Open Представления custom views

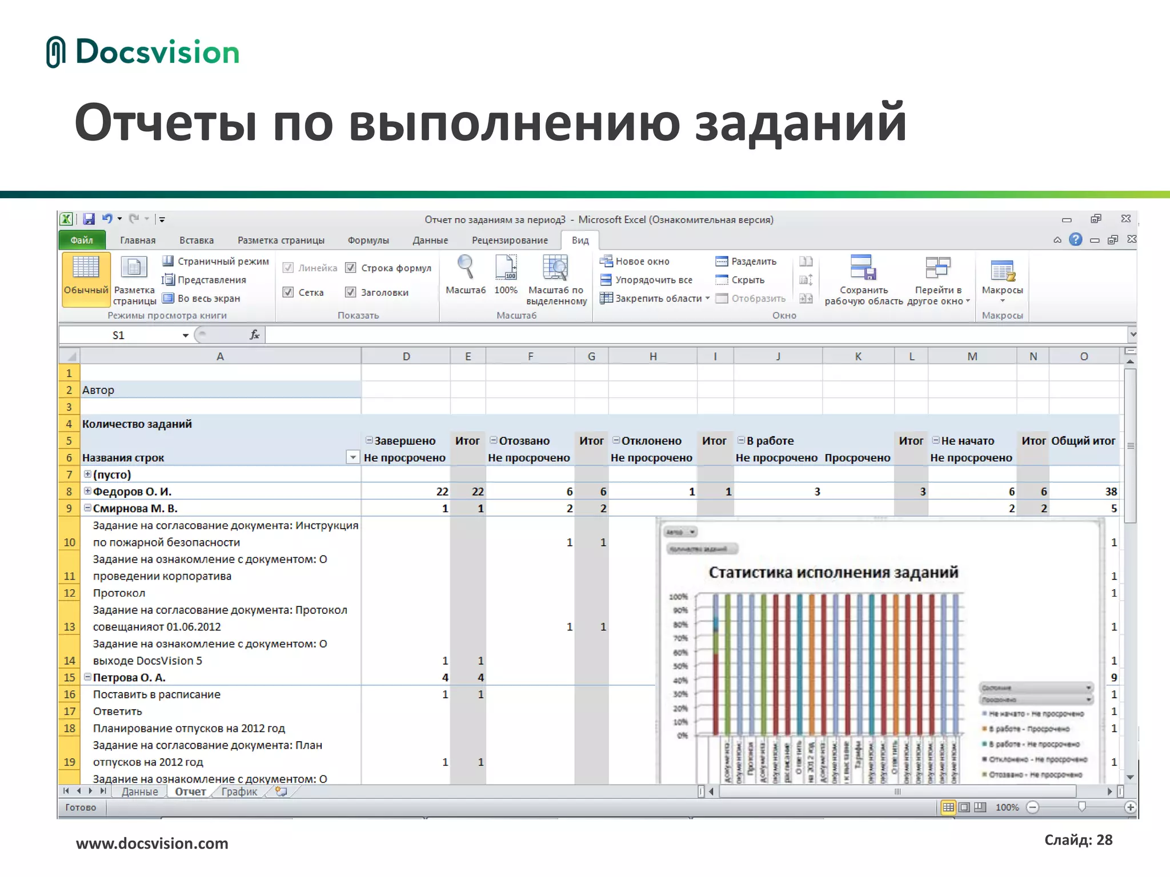204,280
